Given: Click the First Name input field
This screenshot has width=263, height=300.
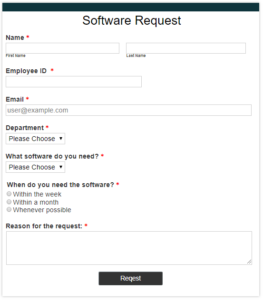Looking at the screenshot, I should (x=62, y=48).
